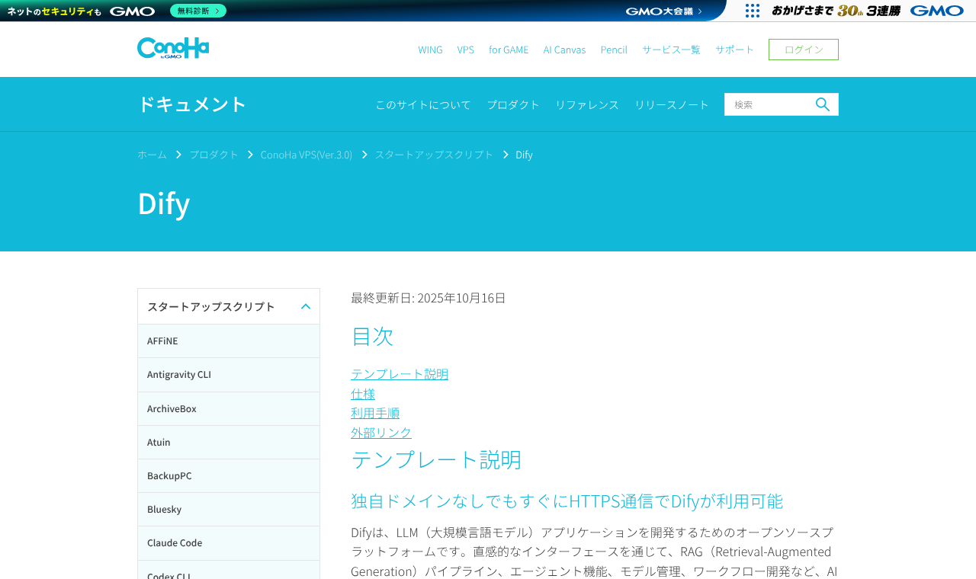
Task: Open AI Canvas in the top navigation
Action: click(x=564, y=50)
